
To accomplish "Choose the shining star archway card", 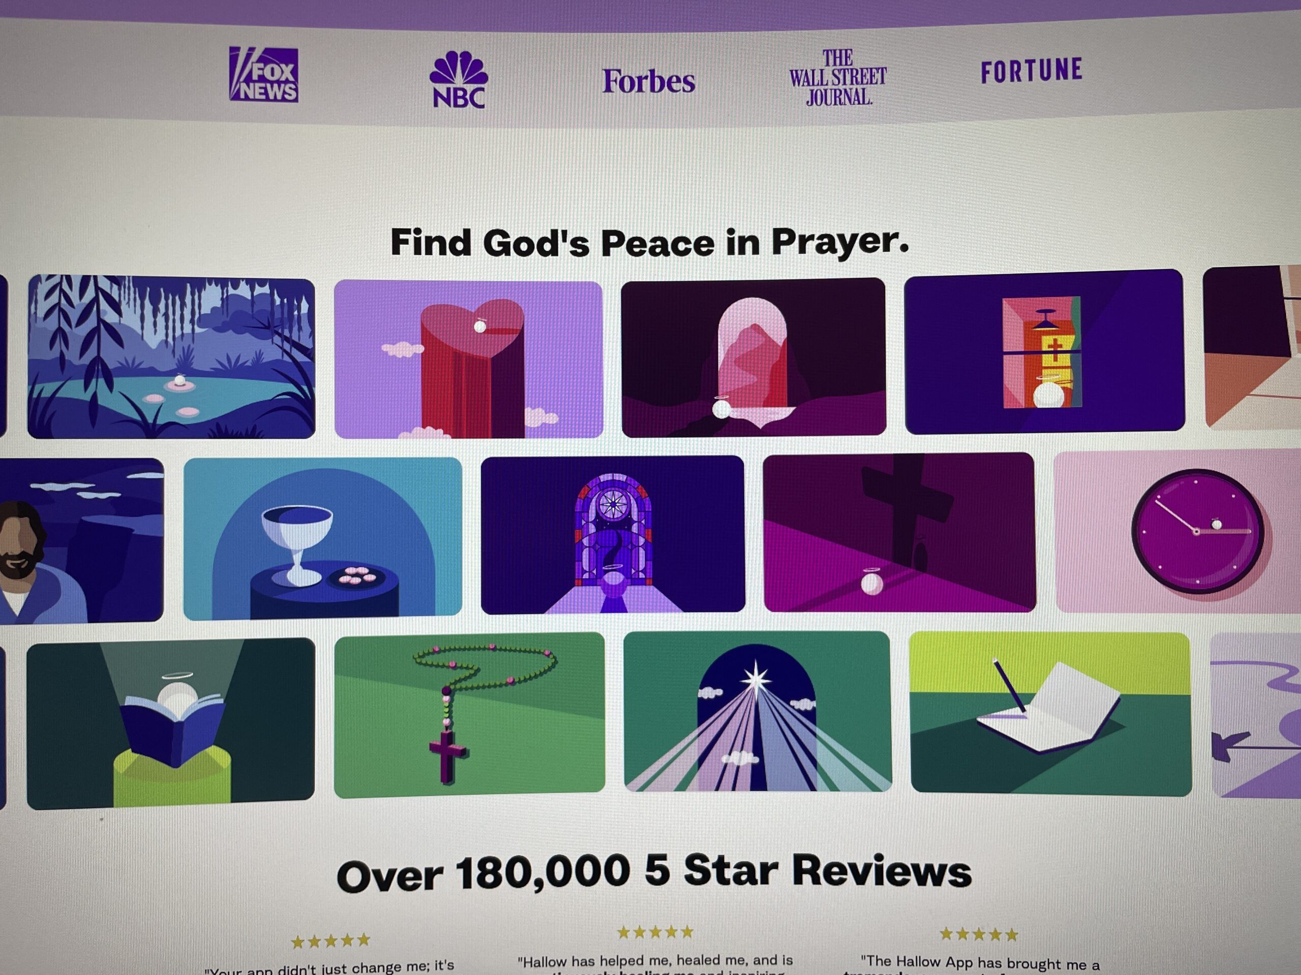I will [758, 712].
